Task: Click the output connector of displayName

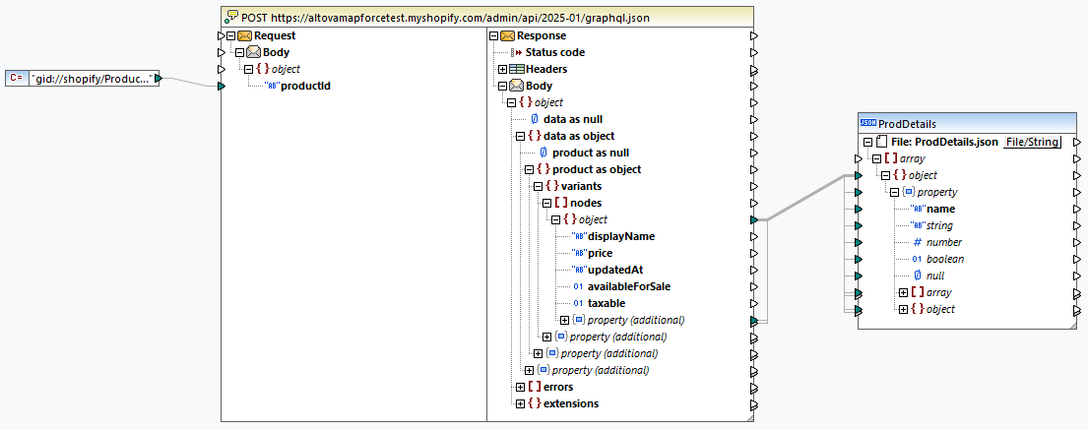Action: coord(753,236)
